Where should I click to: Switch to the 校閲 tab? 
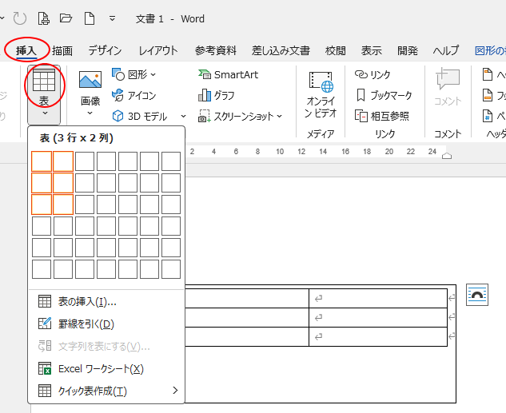[x=336, y=50]
